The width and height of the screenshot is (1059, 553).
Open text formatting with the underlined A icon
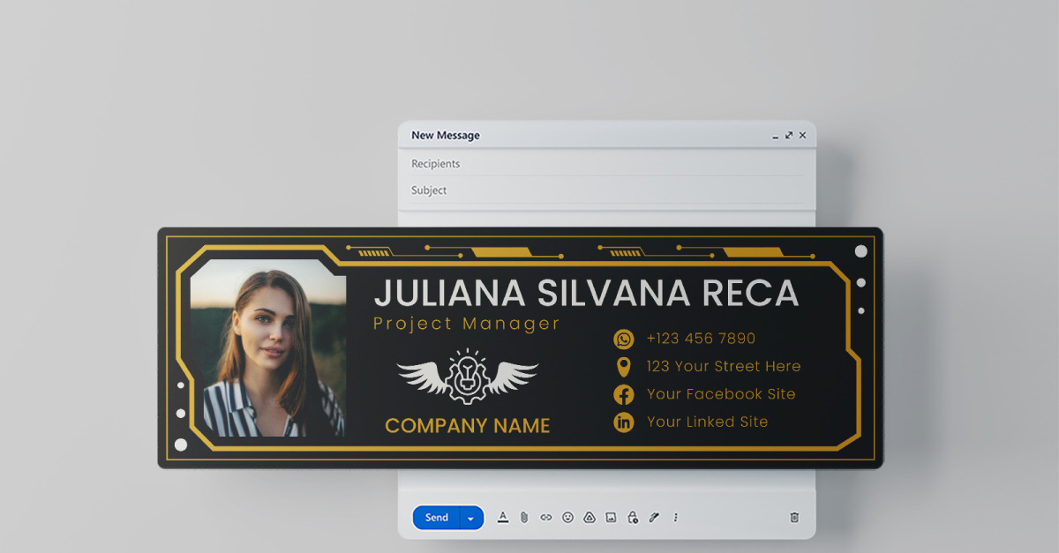coord(503,518)
